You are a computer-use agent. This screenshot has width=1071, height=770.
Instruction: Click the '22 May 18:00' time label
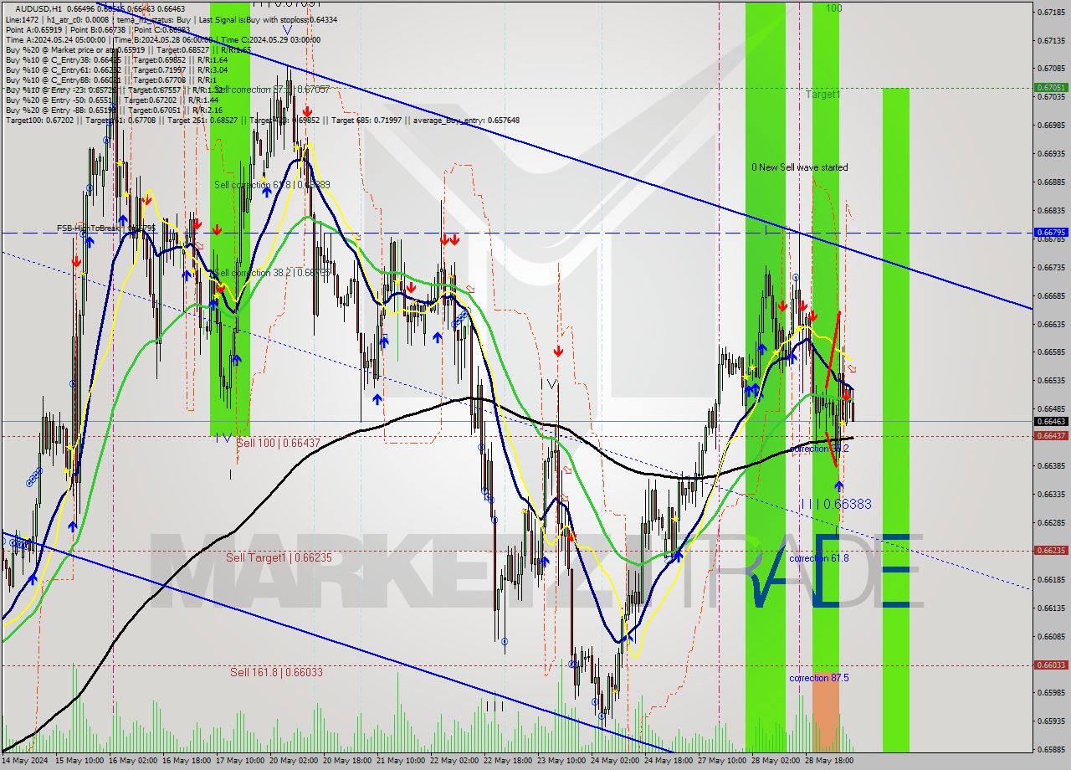[508, 761]
